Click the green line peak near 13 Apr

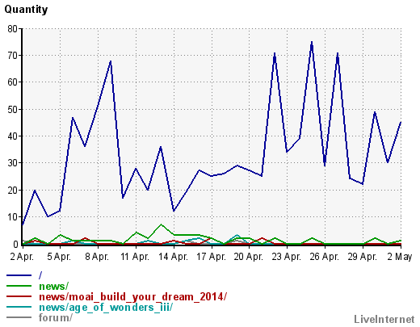coord(161,224)
